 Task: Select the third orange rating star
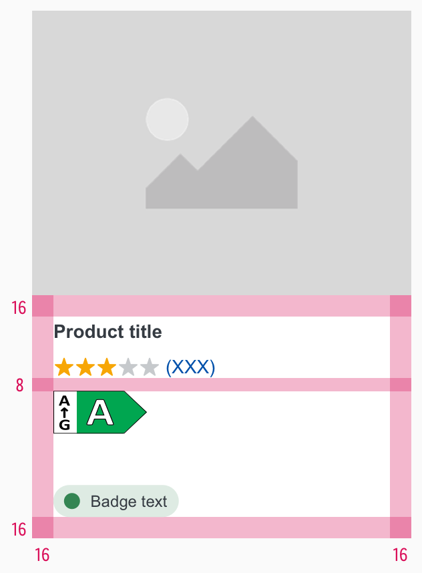107,367
